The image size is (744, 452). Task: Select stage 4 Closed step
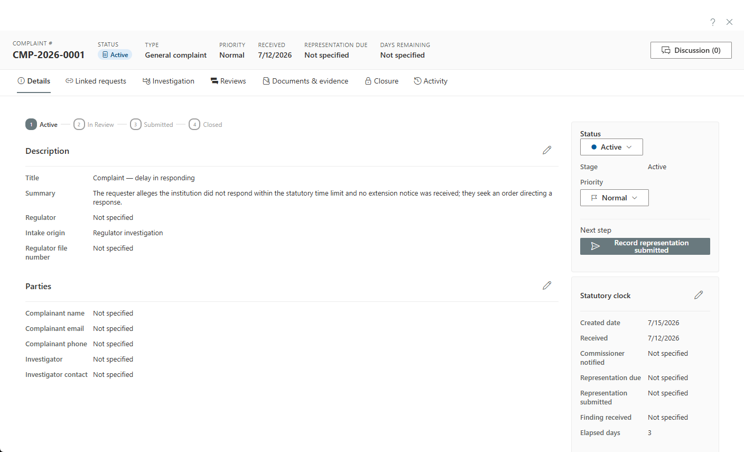click(x=206, y=125)
